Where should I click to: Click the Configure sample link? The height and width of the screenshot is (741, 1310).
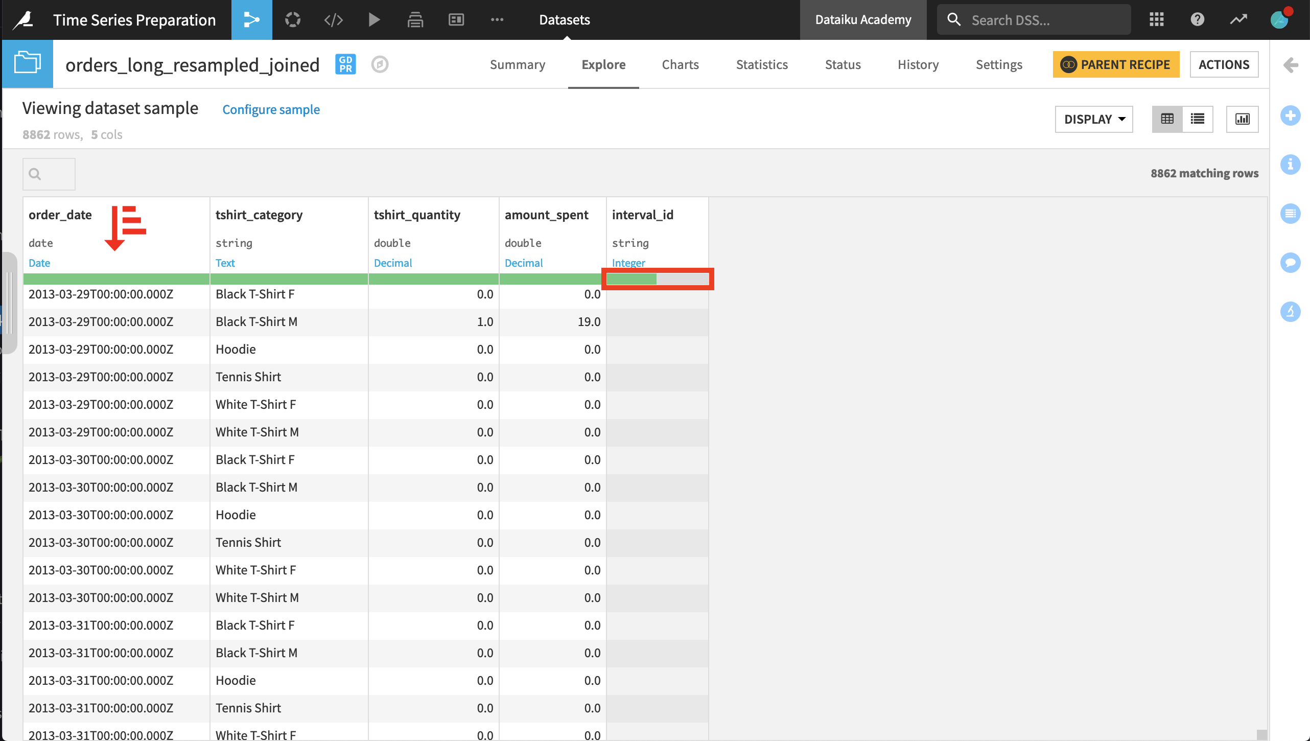(x=271, y=109)
